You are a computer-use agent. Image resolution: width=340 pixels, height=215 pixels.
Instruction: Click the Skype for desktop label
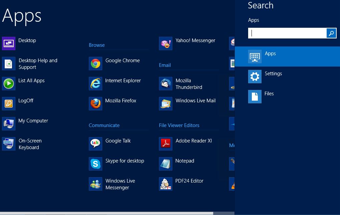(125, 161)
